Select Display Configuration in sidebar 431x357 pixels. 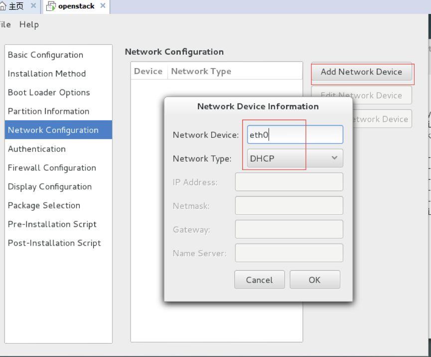[x=50, y=186]
